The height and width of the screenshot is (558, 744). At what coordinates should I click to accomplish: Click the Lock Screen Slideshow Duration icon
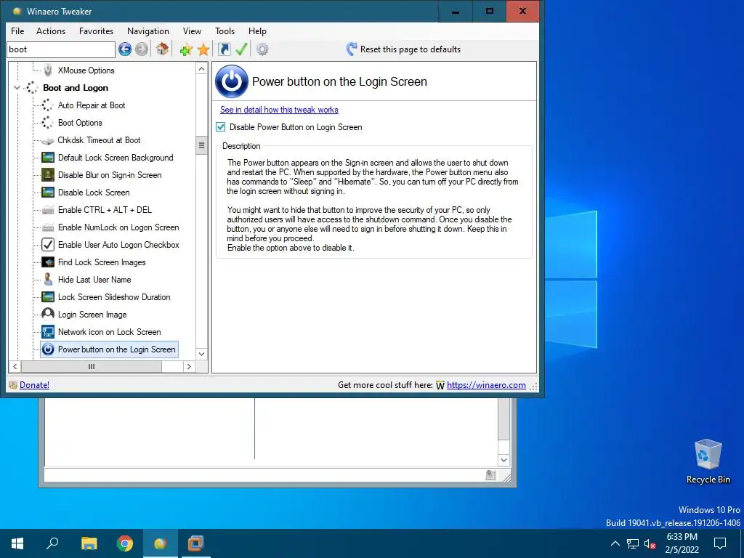coord(48,297)
